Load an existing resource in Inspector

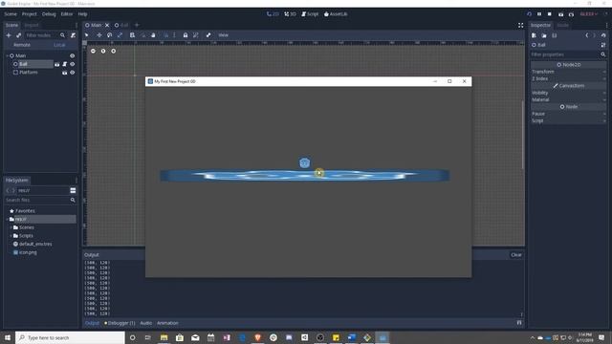544,35
